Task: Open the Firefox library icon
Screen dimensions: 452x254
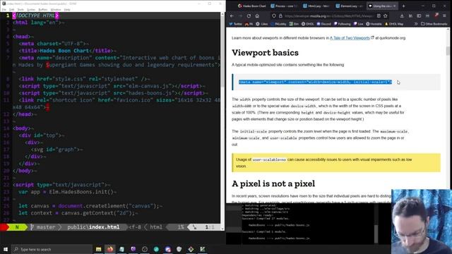Action: tap(410, 16)
